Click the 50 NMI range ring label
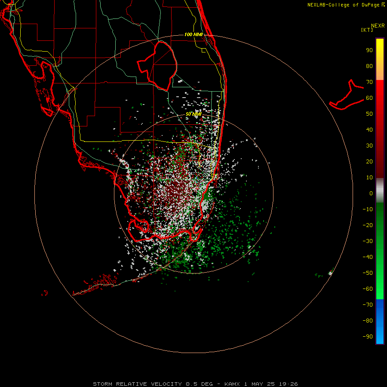Viewport: 387px width, 387px height. [193, 114]
